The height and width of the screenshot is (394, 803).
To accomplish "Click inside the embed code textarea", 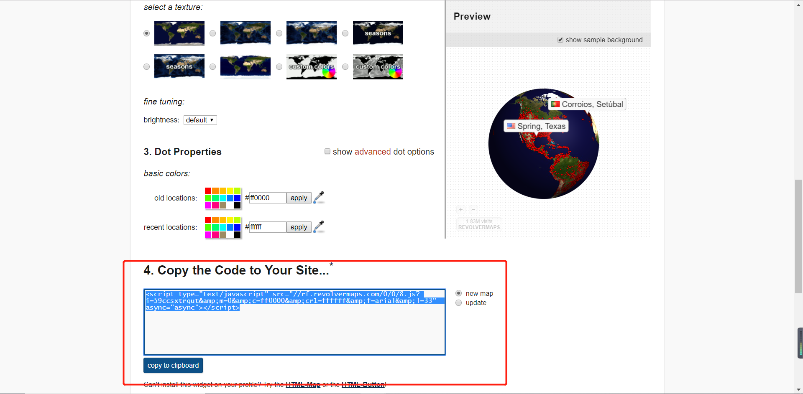I will [294, 322].
